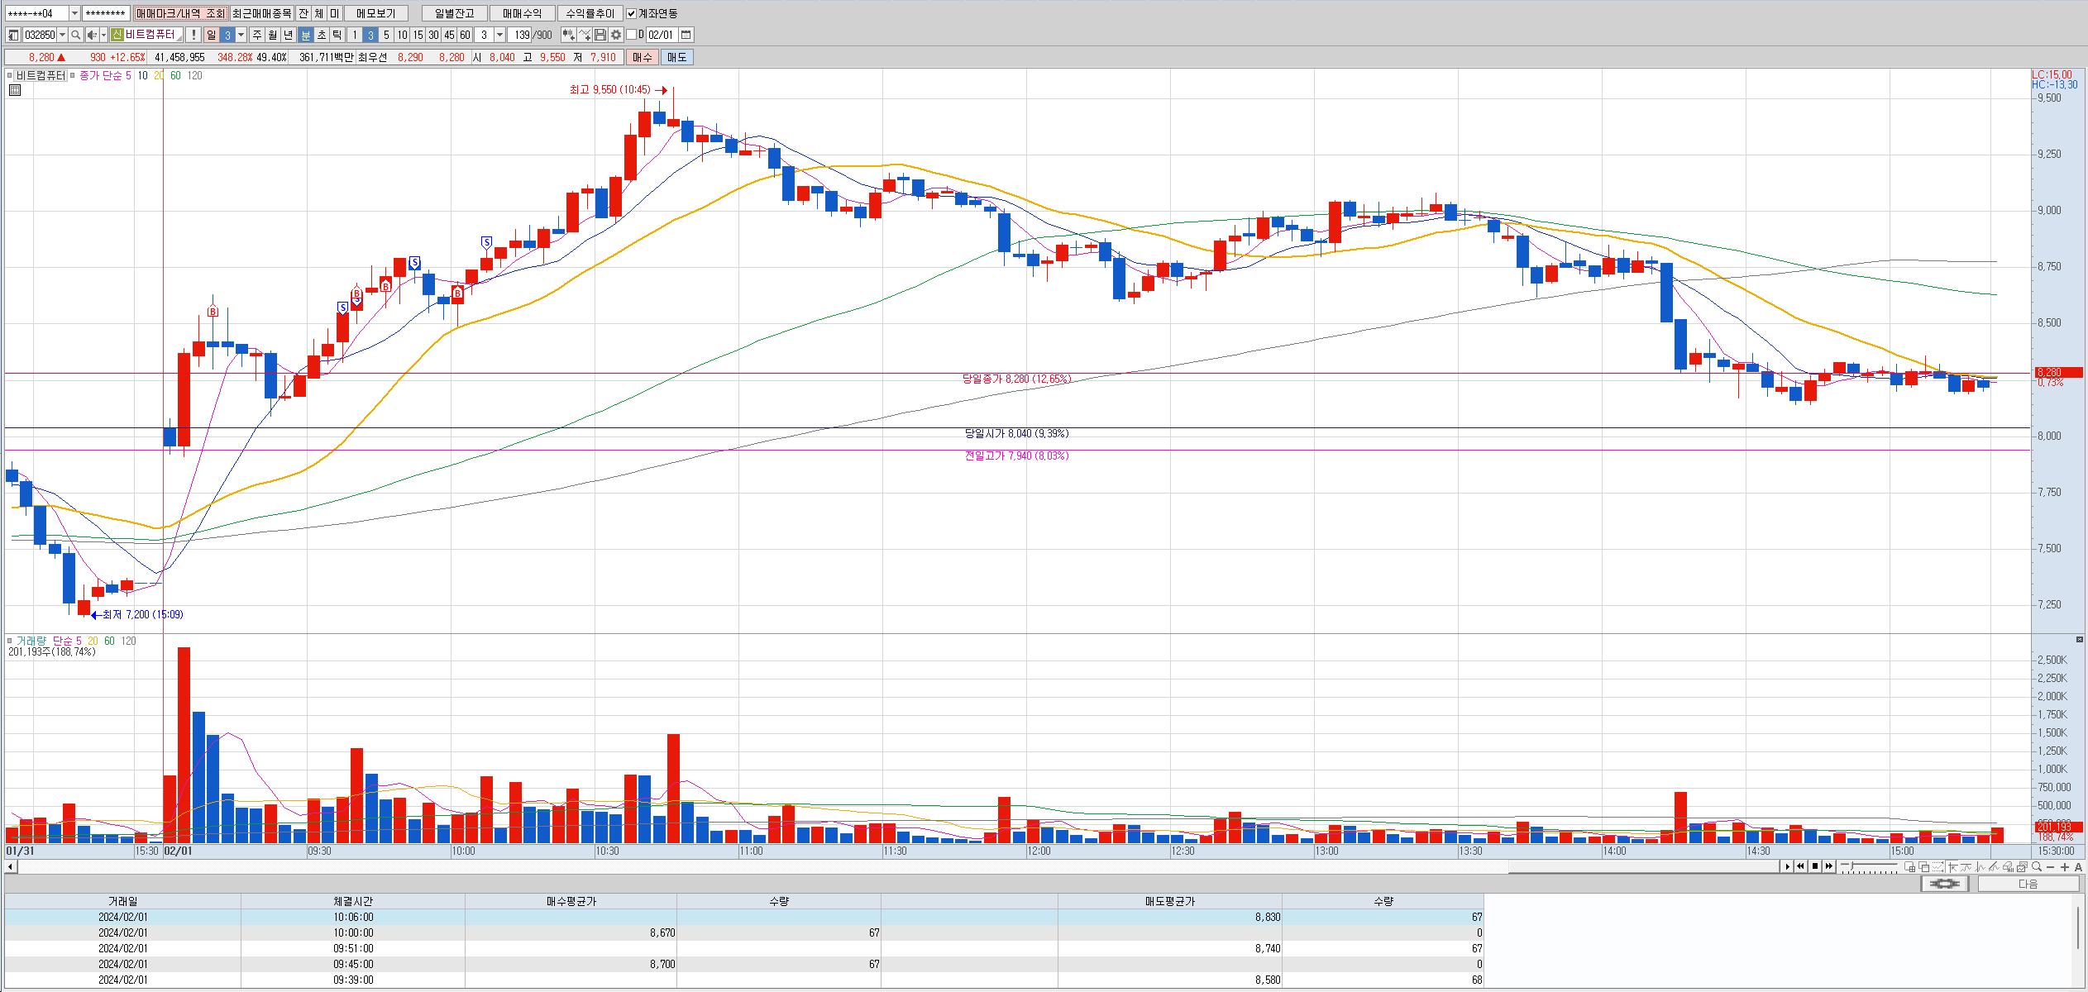Toggle the 계좌연동 checkbox
This screenshot has width=2088, height=992.
(632, 13)
